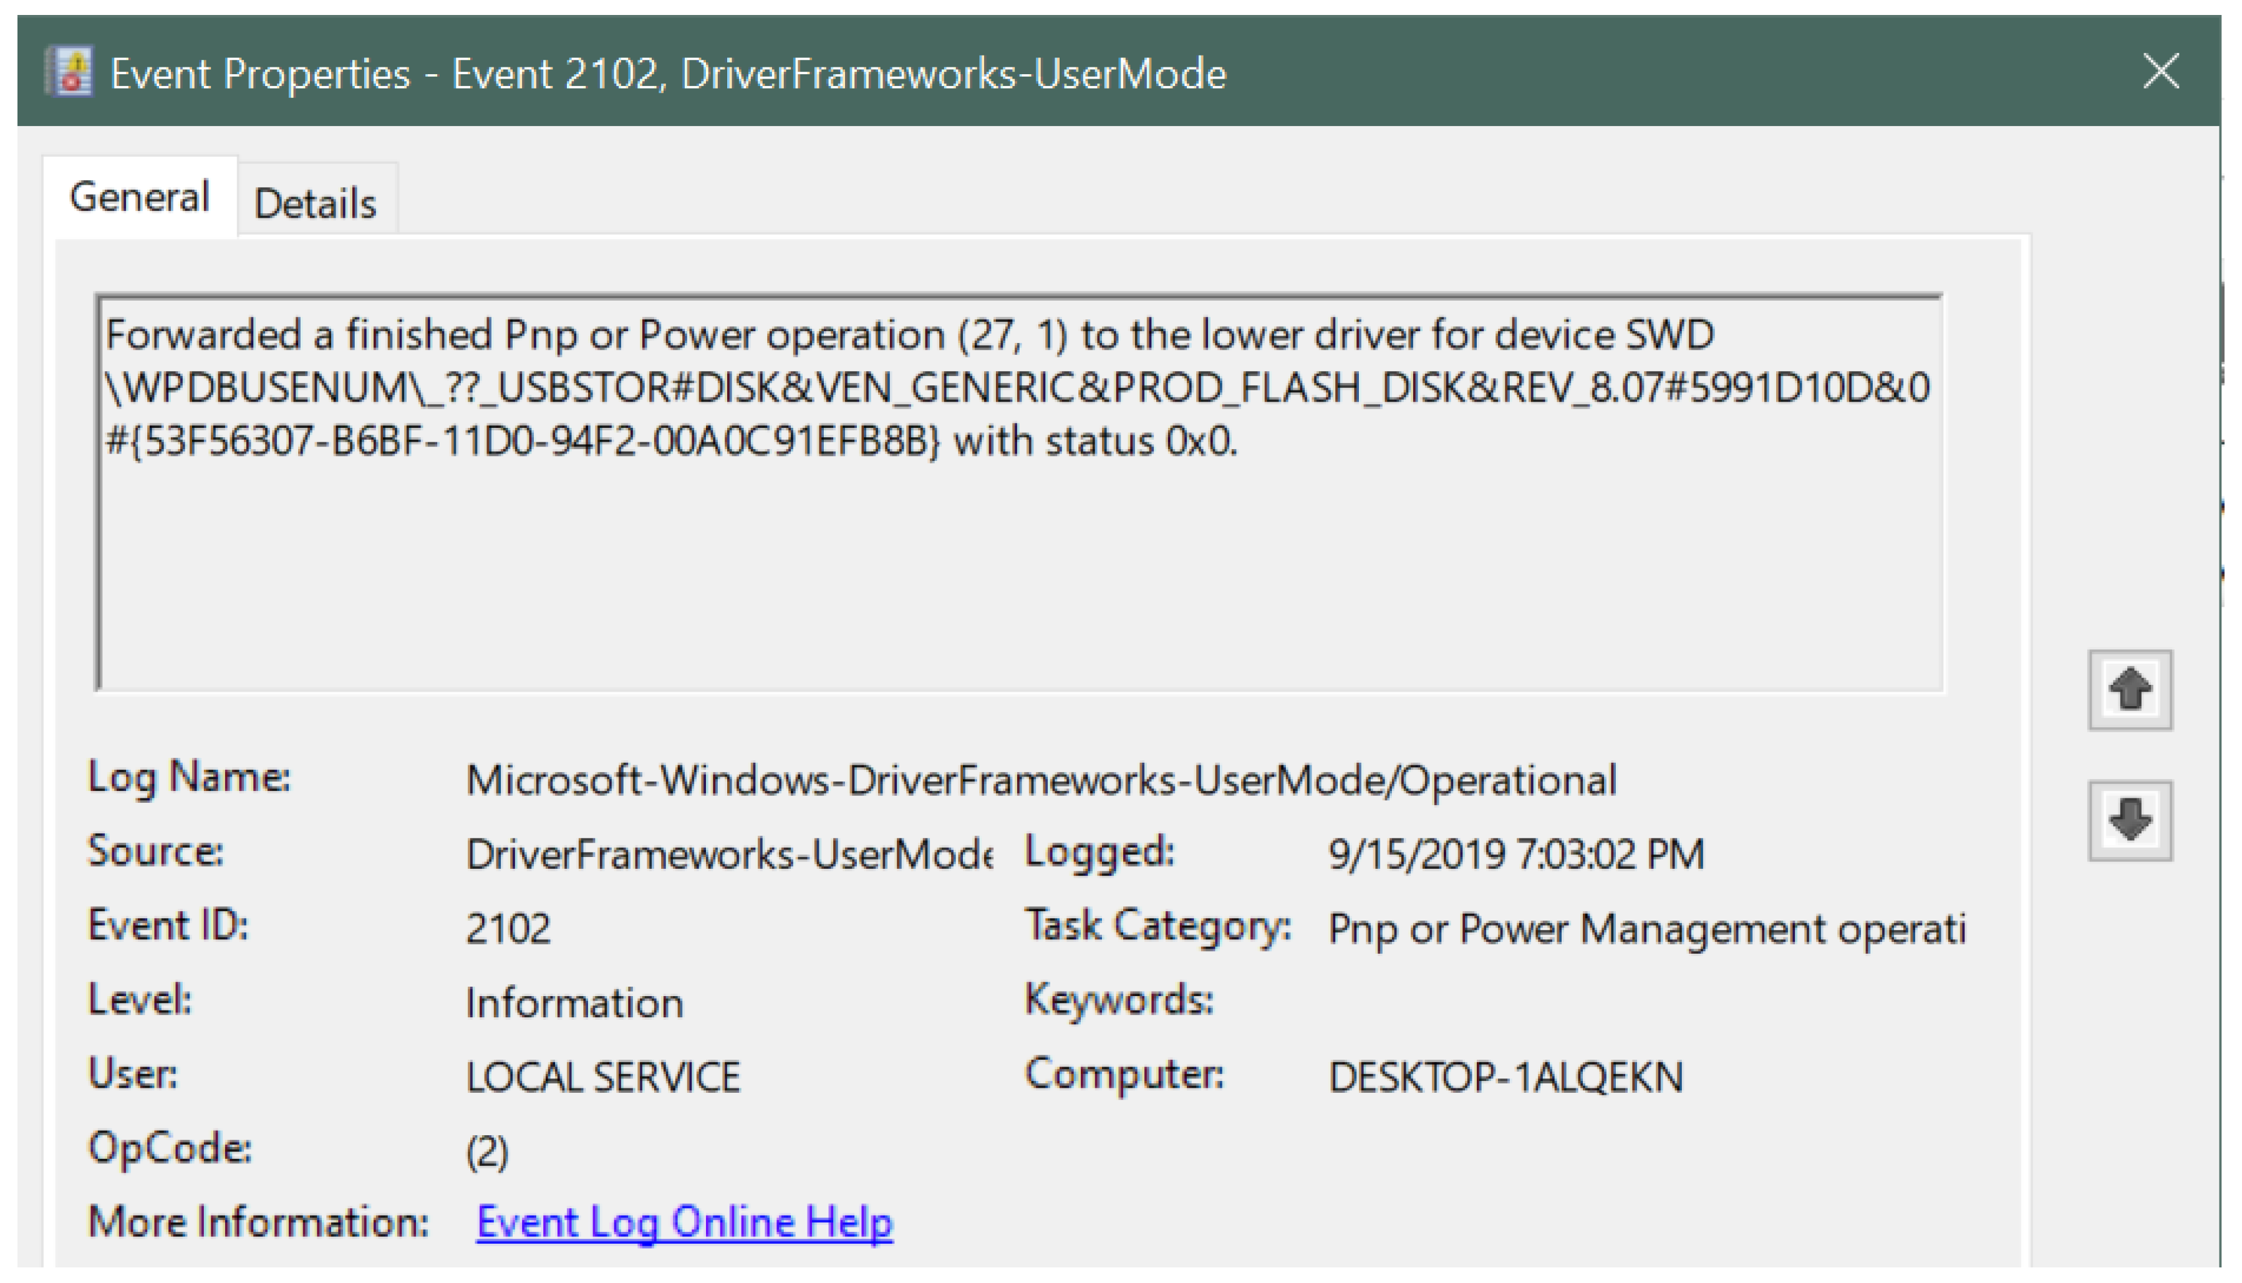Click the User value LOCAL SERVICE

pyautogui.click(x=604, y=1077)
